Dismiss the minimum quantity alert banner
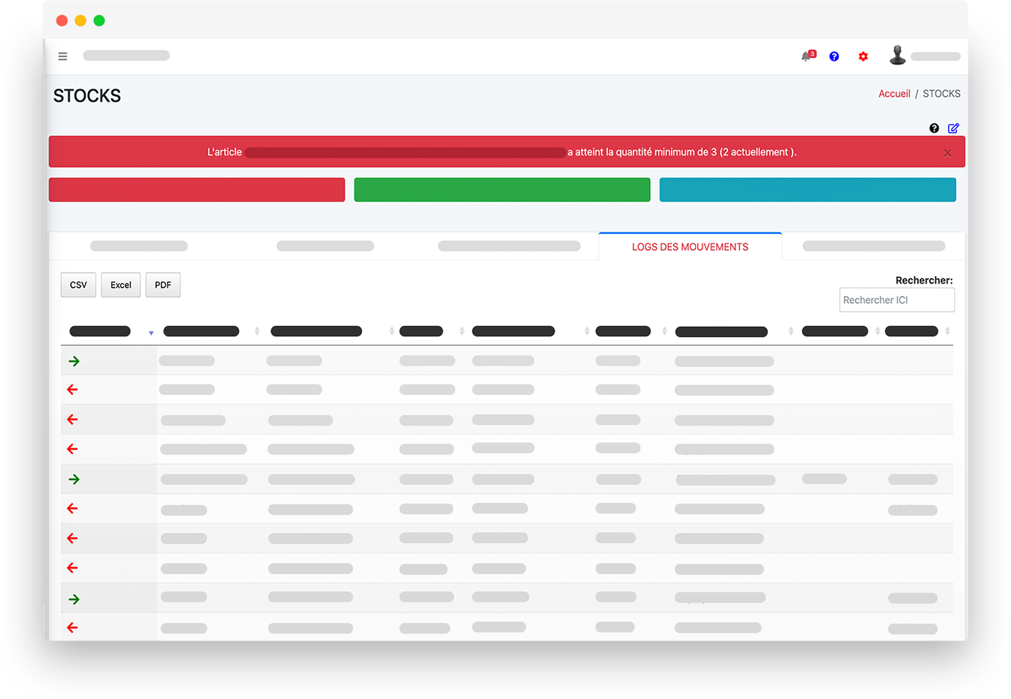Viewport: 1011px width, 699px height. pyautogui.click(x=947, y=153)
